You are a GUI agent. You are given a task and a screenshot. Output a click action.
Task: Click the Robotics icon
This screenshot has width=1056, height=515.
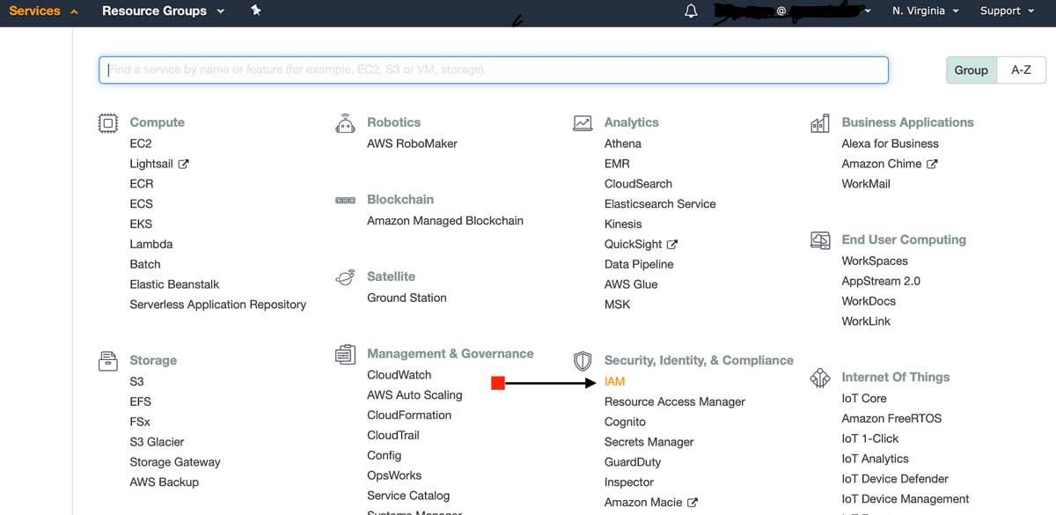345,122
